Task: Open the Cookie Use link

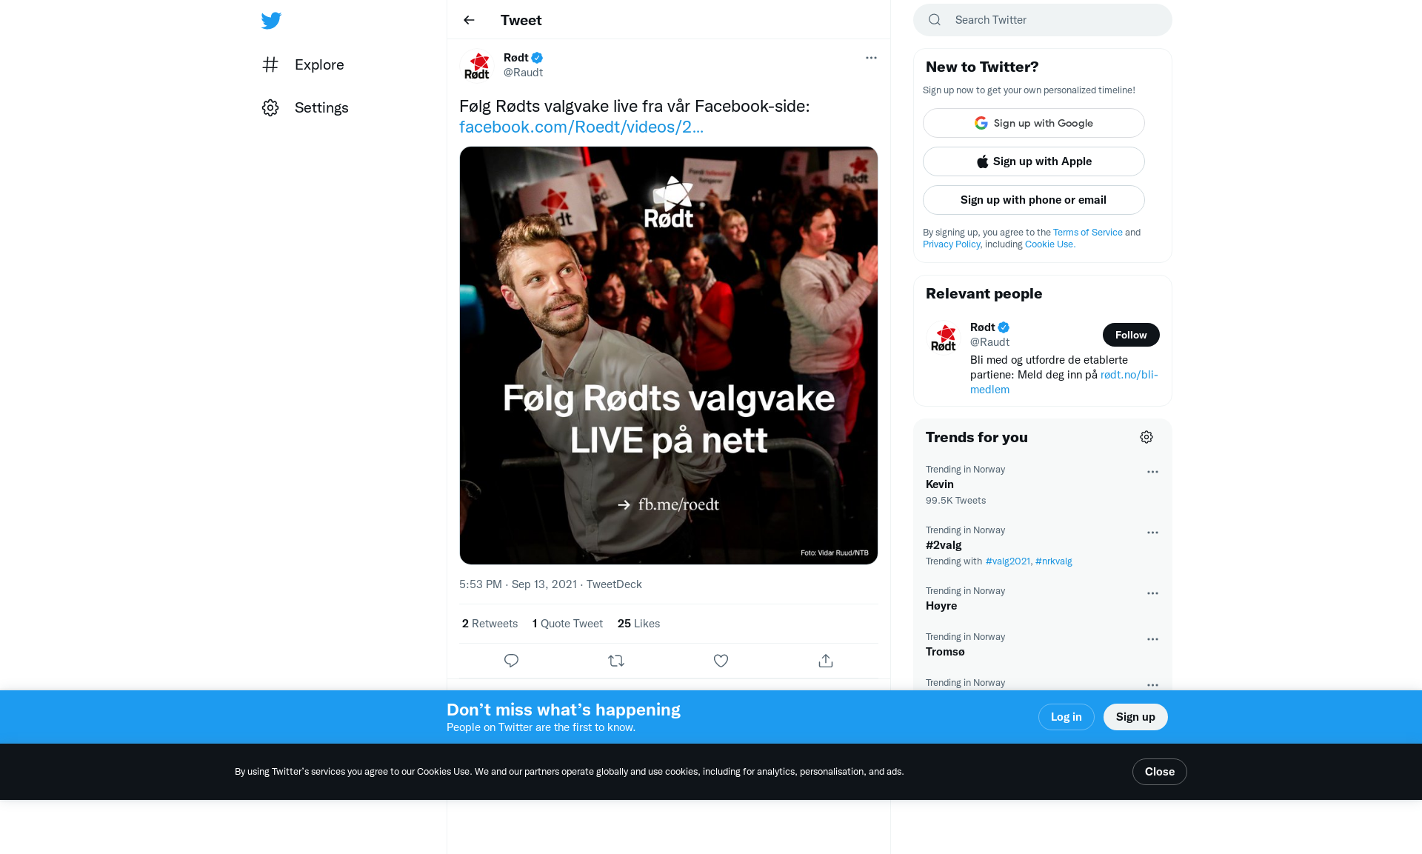Action: 1050,244
